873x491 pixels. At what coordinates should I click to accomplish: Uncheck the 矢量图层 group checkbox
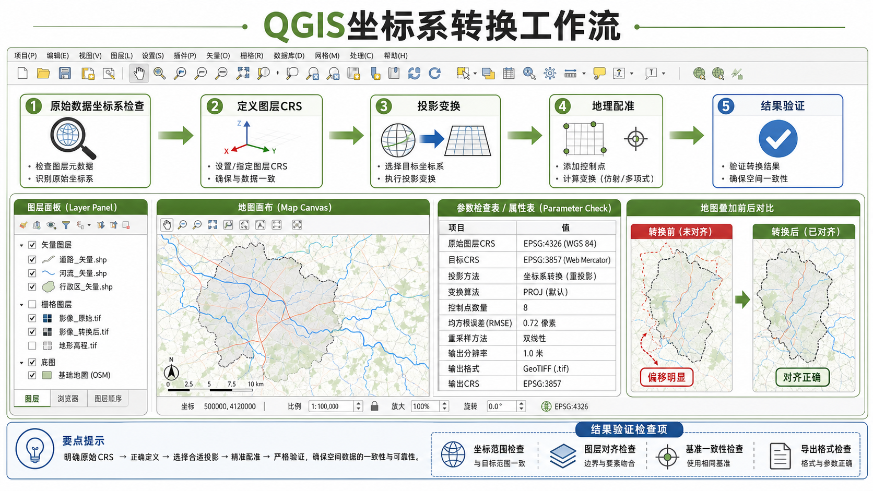[32, 245]
